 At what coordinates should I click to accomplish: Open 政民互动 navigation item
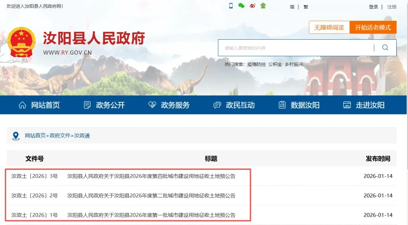234,105
